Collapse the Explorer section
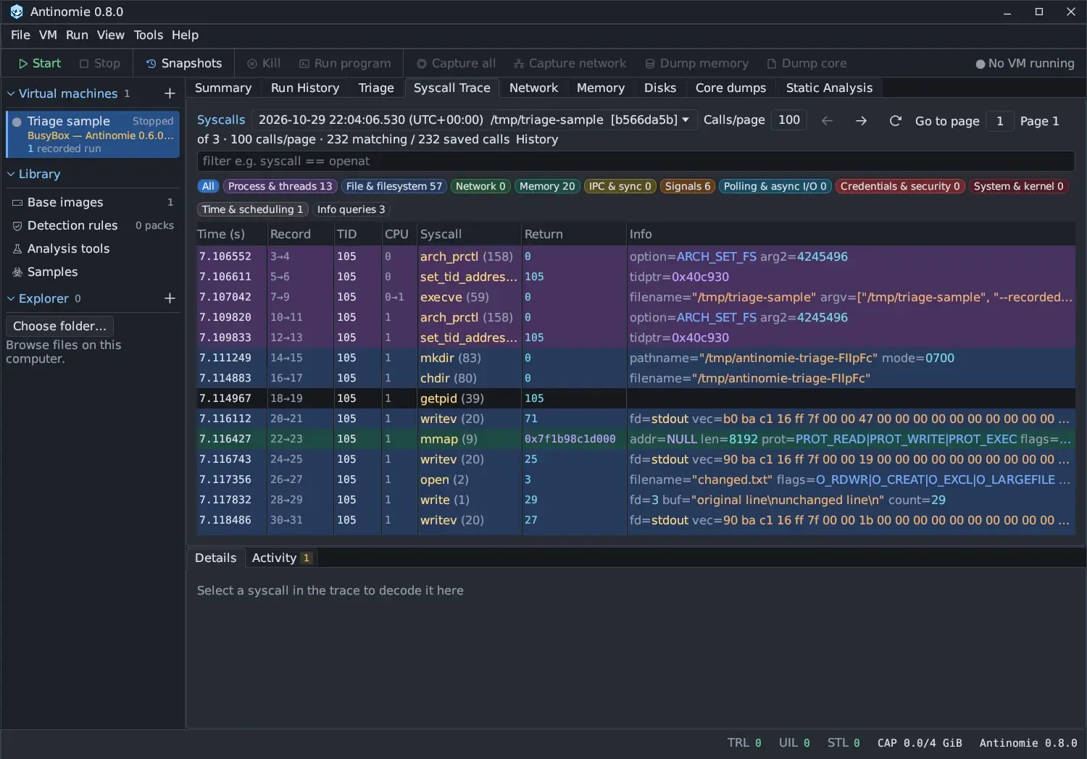Screen dimensions: 1087x759 11,298
